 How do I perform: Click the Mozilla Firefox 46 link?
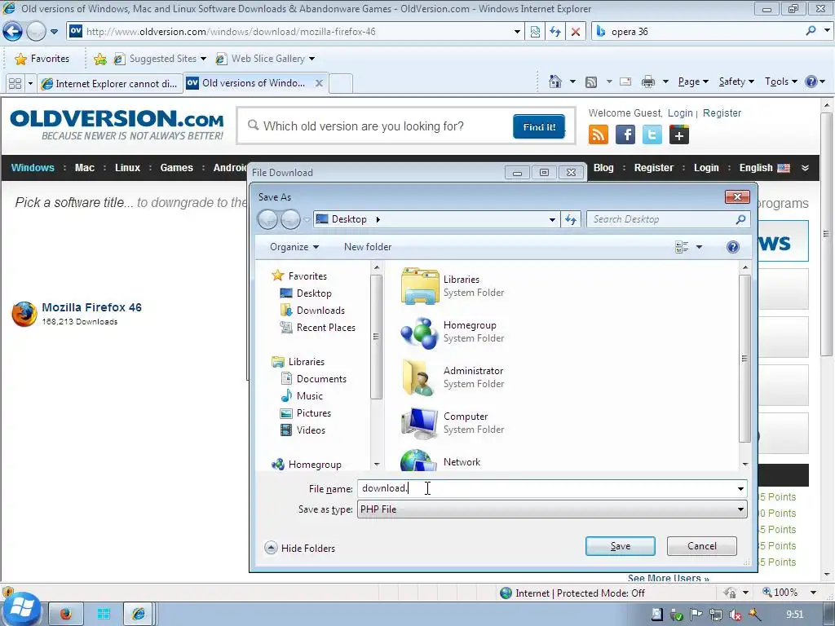pyautogui.click(x=91, y=307)
